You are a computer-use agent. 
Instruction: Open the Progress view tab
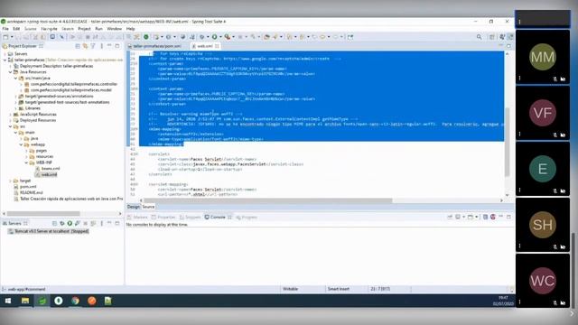[x=247, y=218]
